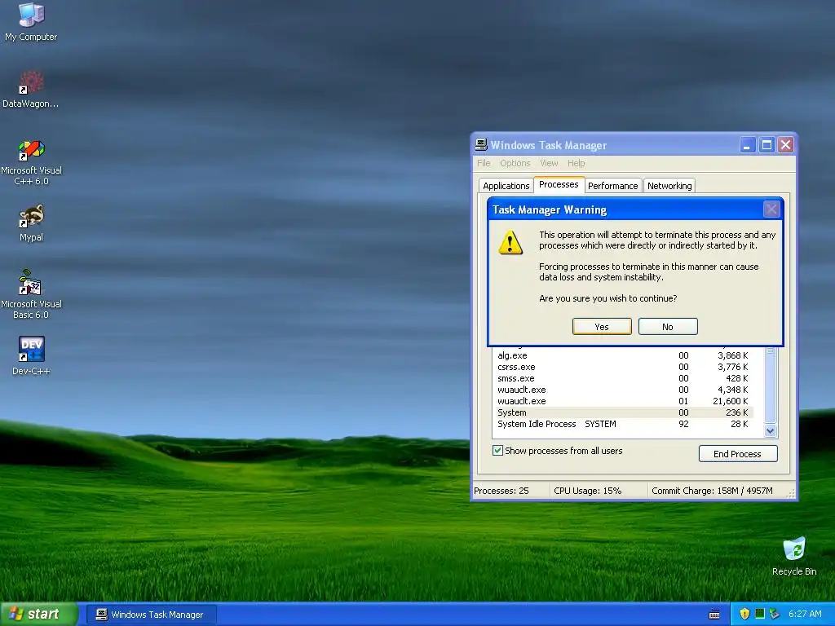Switch to the Processes tab

pos(559,184)
